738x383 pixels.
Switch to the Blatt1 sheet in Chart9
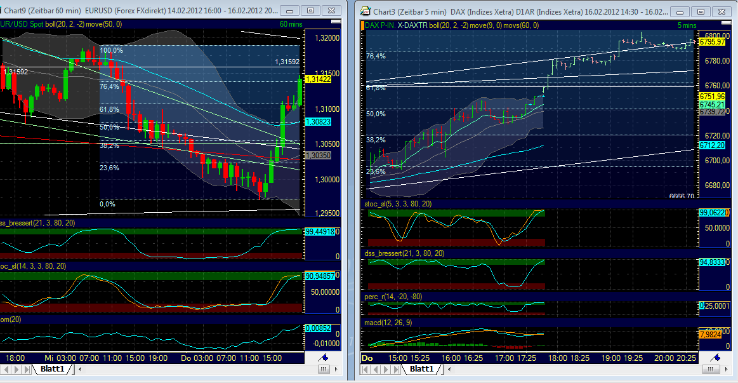pyautogui.click(x=53, y=368)
